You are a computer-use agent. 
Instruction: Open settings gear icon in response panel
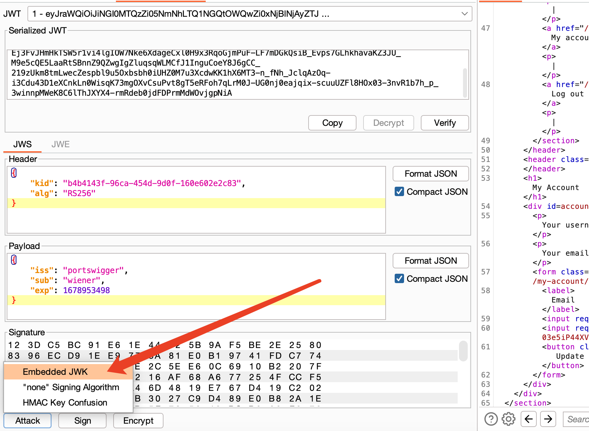pos(509,419)
